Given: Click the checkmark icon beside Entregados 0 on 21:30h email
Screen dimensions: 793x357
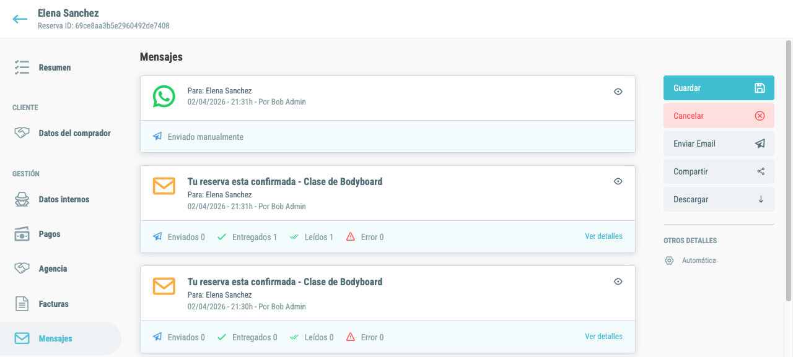Looking at the screenshot, I should tap(222, 337).
